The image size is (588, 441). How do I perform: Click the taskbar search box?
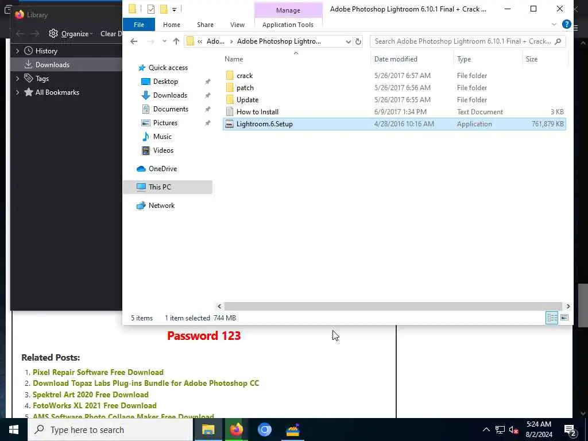pos(110,430)
